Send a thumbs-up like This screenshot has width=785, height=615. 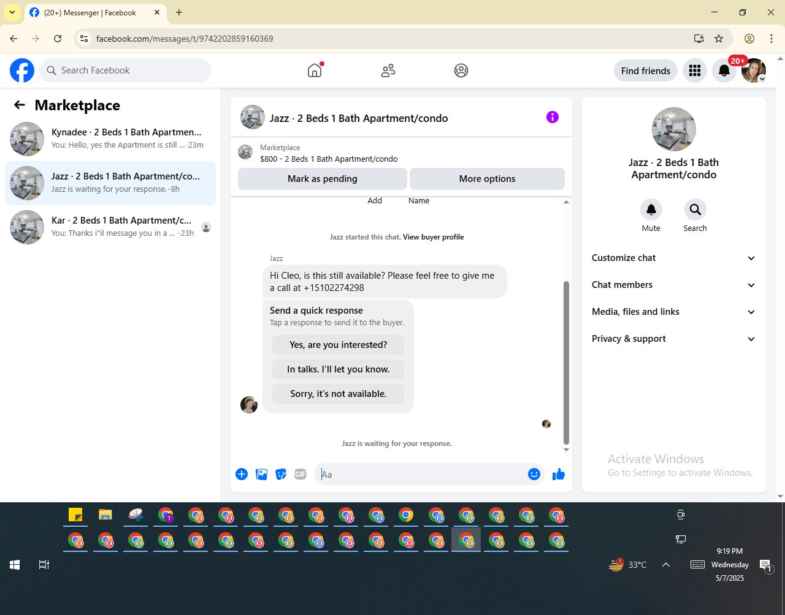tap(559, 474)
